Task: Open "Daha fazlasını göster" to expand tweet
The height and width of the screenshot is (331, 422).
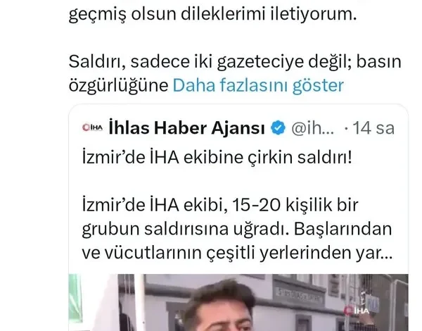Action: (x=258, y=85)
